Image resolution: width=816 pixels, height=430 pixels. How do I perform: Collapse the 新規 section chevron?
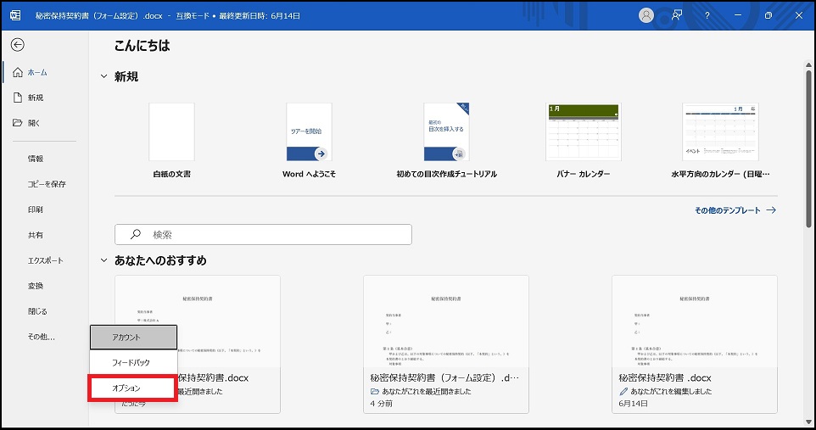(x=104, y=76)
